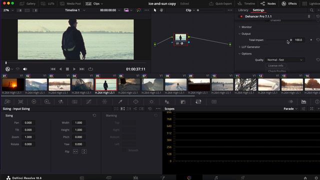The image size is (320, 180).
Task: Reset Sizing parameters
Action: [x=94, y=115]
